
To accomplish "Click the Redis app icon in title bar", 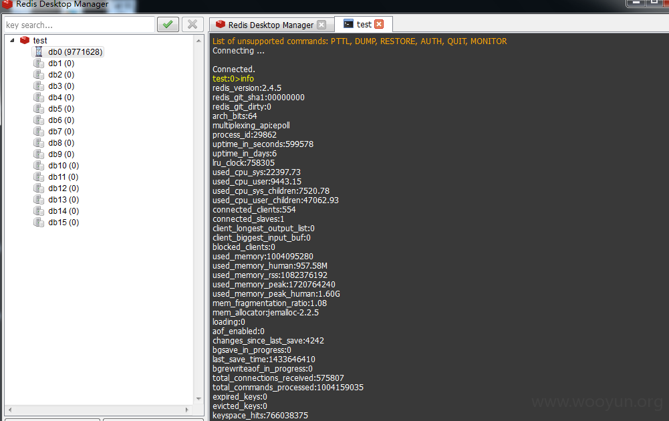I will click(x=7, y=4).
